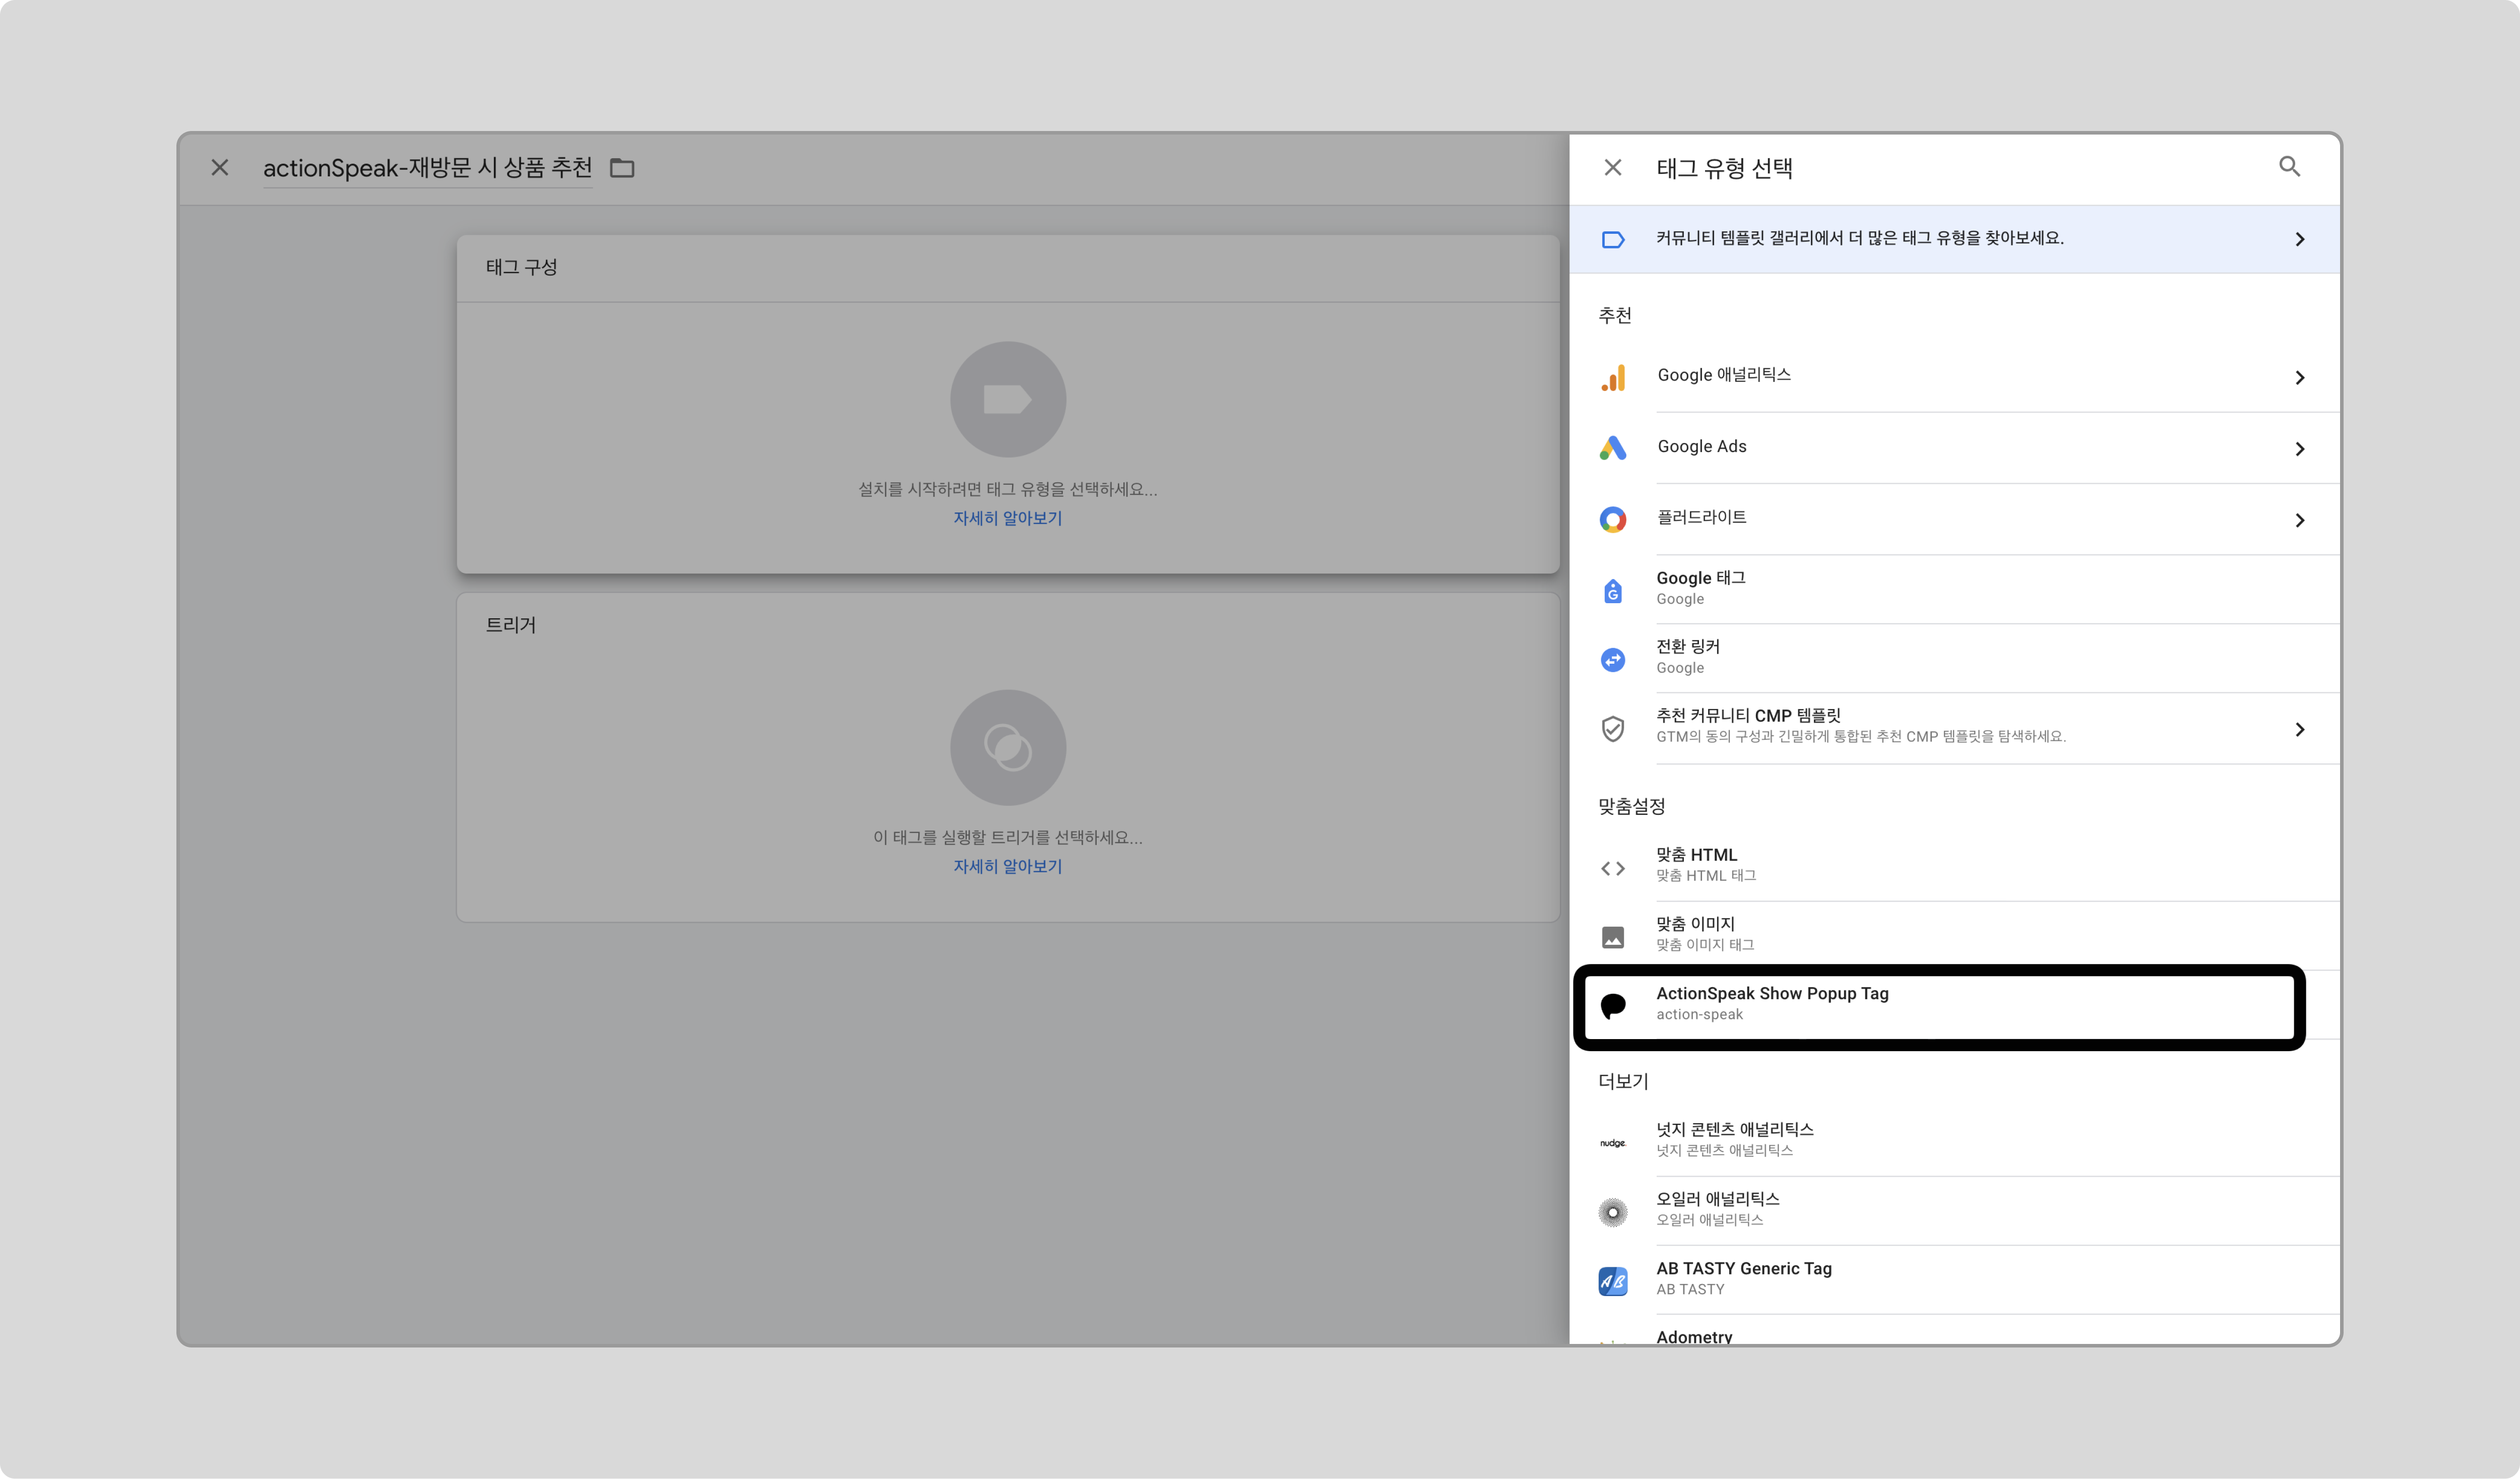
Task: Expand 플러드라이트 tag options chevron
Action: point(2299,520)
